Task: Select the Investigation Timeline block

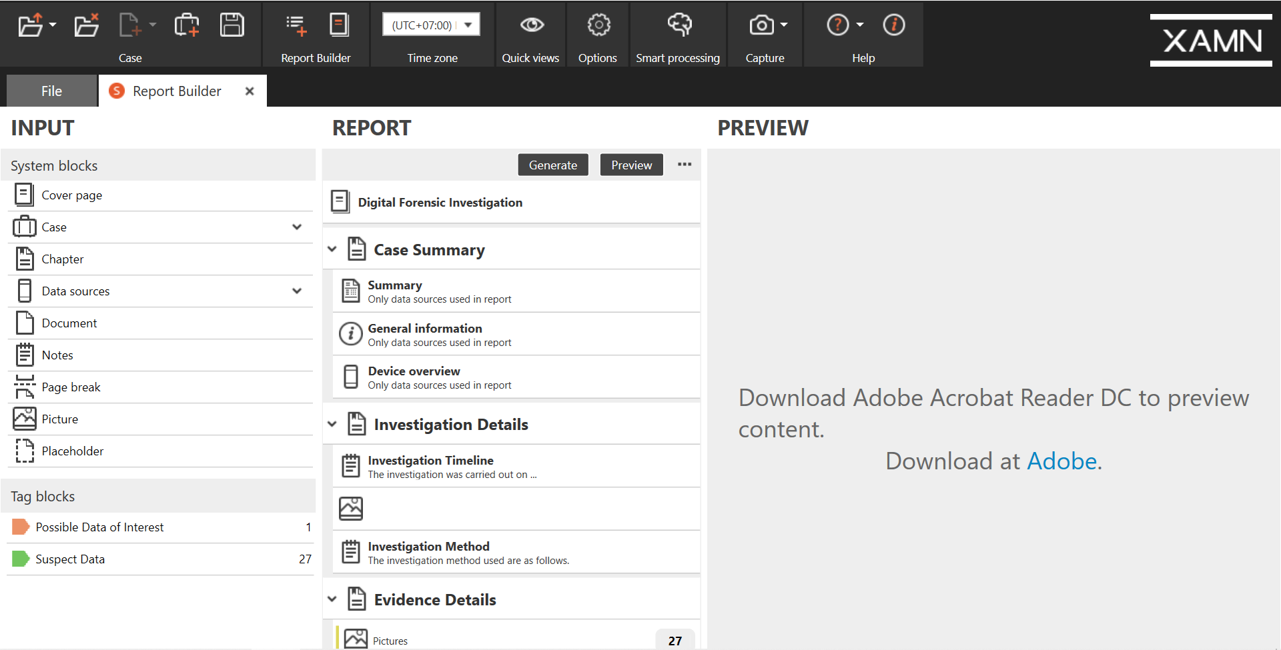Action: (516, 467)
